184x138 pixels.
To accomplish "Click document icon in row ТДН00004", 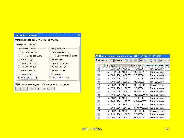I will click(x=99, y=88).
